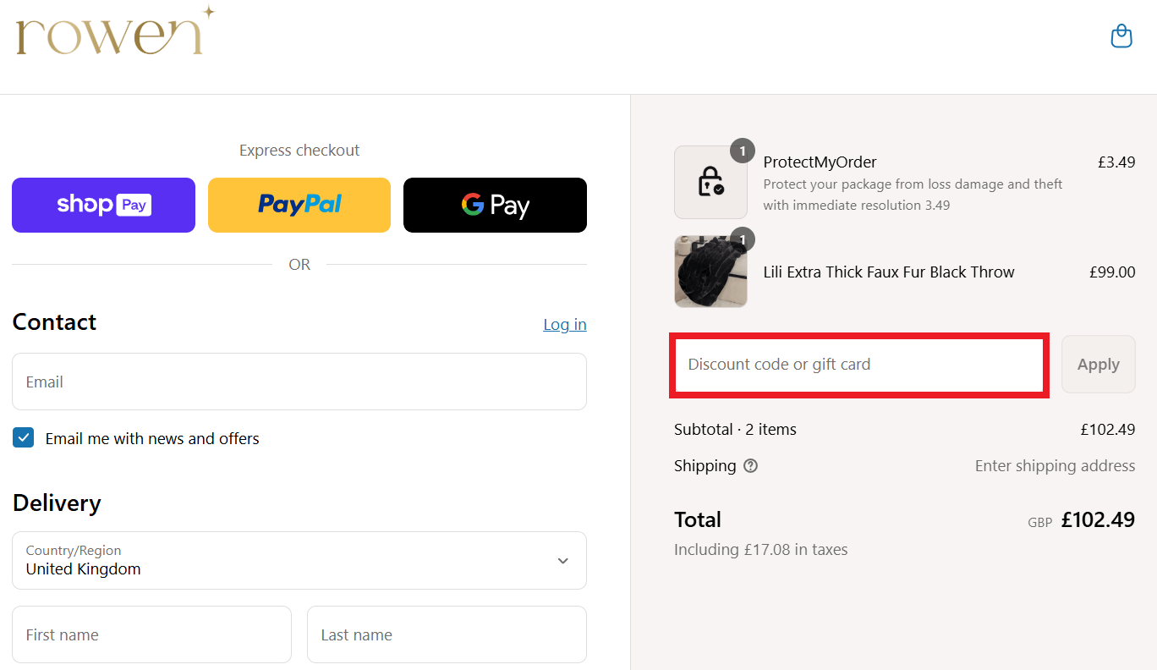Click the Apply discount button
Image resolution: width=1157 pixels, height=670 pixels.
pos(1098,365)
